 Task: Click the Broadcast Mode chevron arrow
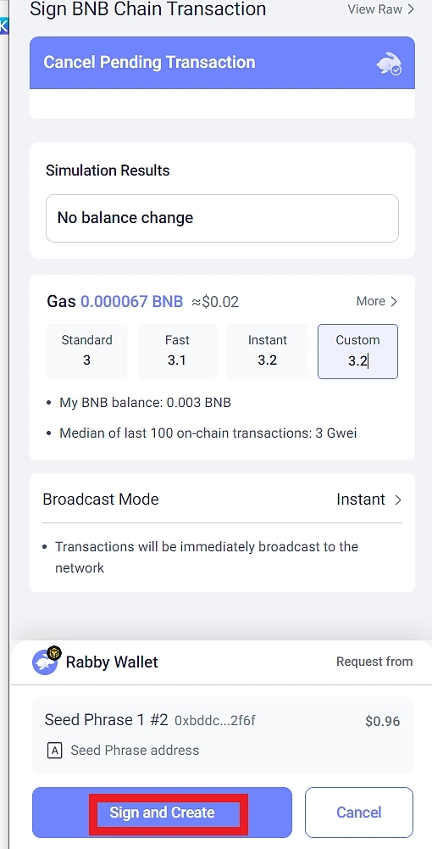[x=398, y=500]
